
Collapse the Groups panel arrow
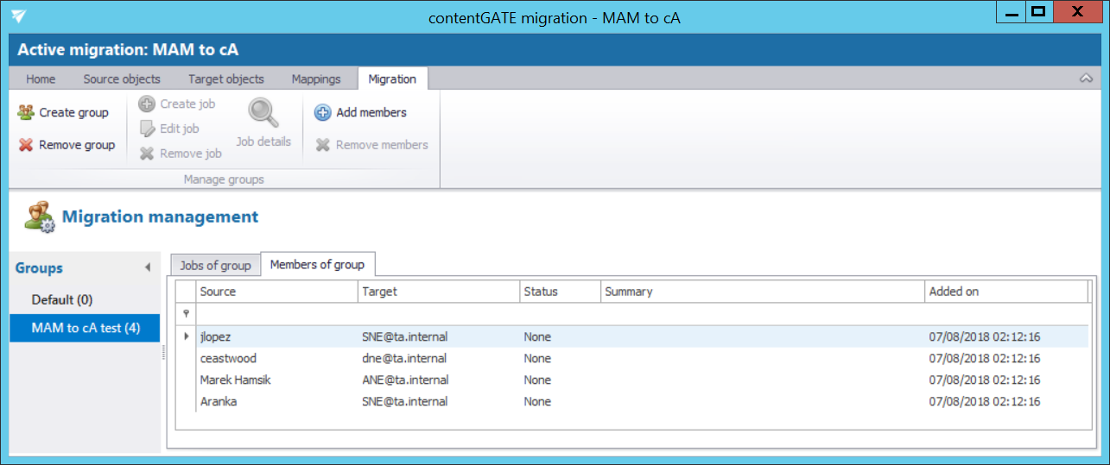(x=147, y=268)
